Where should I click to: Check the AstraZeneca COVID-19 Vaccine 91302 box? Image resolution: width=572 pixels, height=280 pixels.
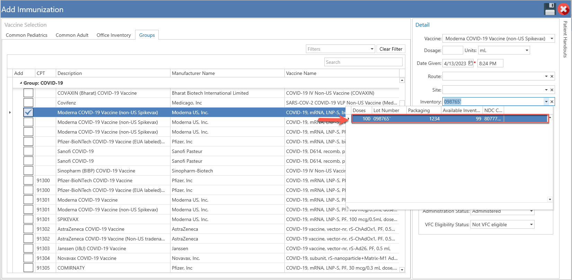click(x=28, y=229)
